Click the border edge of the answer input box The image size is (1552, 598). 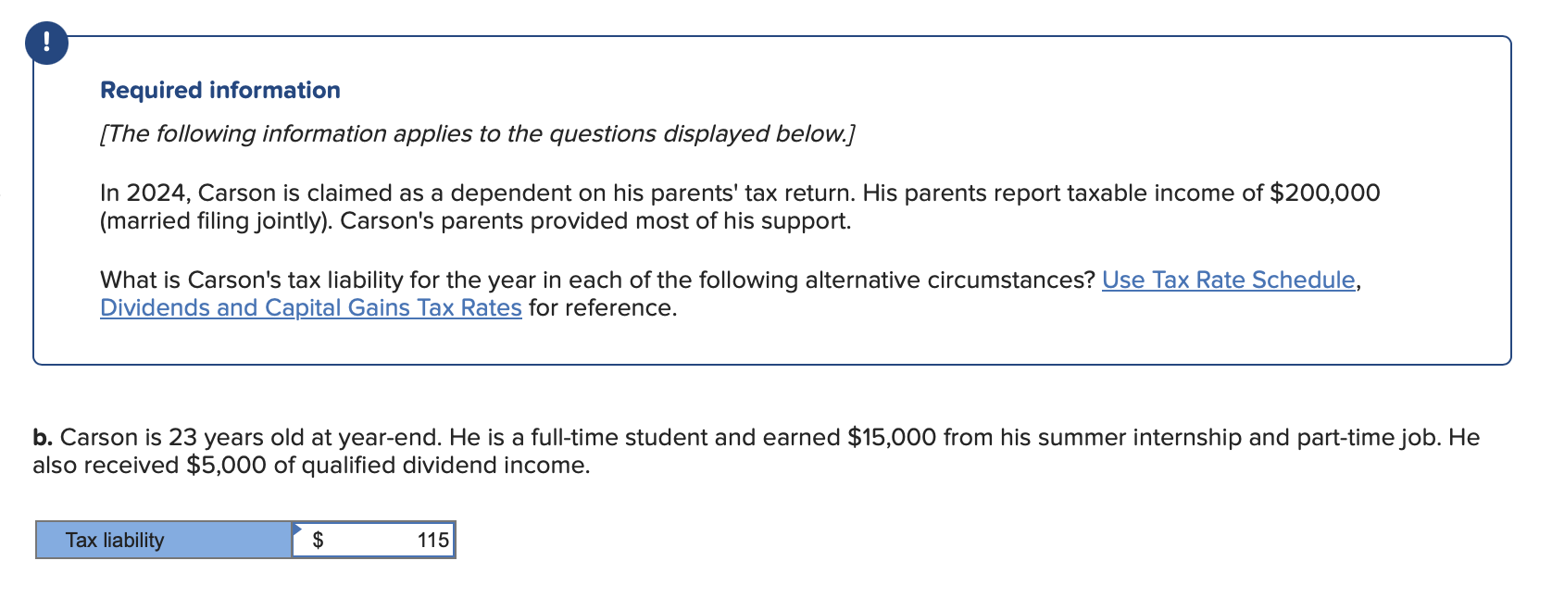click(454, 541)
